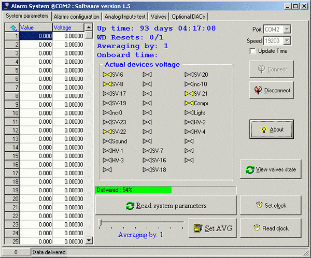Open the Analog Inputs test tab
Screen dimensions: 311x258
125,17
